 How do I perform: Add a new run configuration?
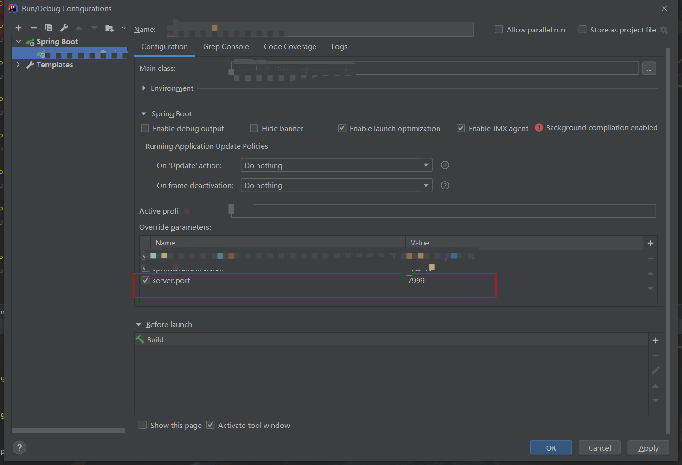tap(18, 27)
